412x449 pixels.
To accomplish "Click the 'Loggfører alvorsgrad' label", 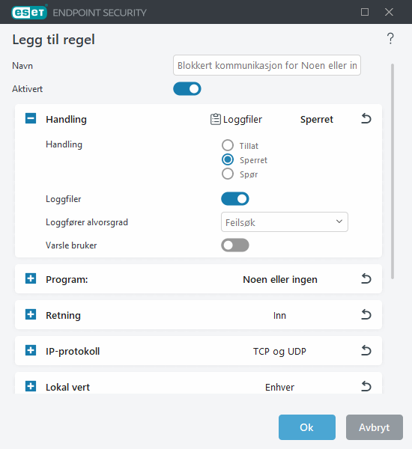I will 87,222.
